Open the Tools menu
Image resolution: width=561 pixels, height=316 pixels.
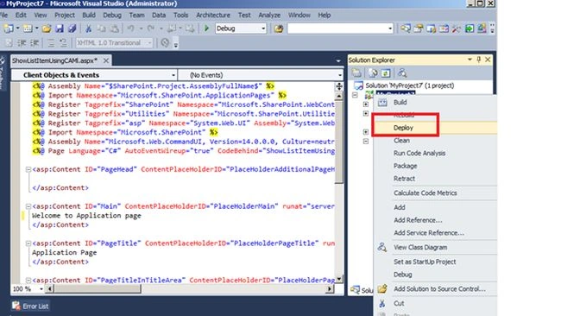click(180, 15)
